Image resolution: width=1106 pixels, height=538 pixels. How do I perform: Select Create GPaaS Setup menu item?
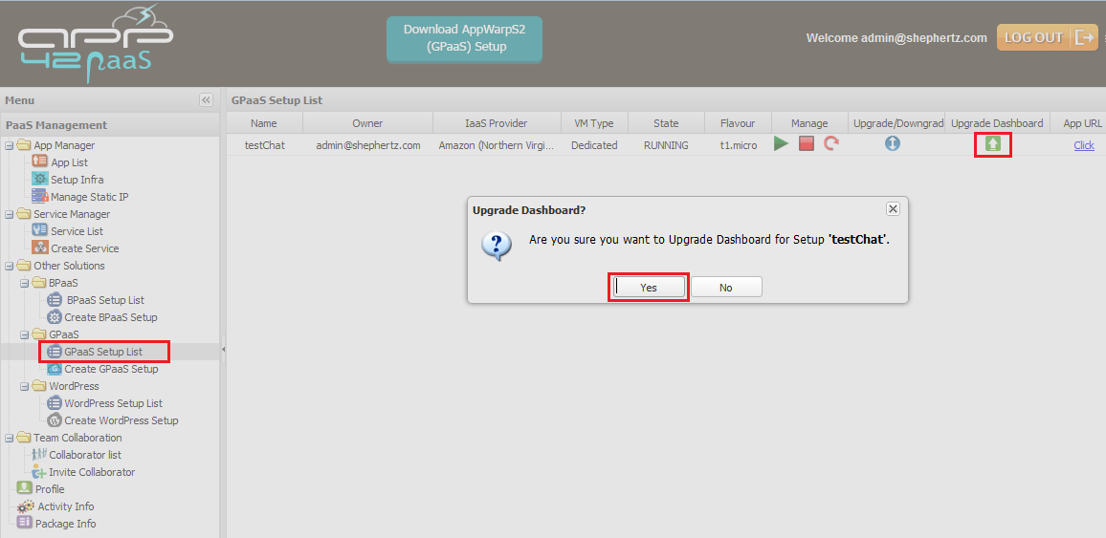[111, 369]
